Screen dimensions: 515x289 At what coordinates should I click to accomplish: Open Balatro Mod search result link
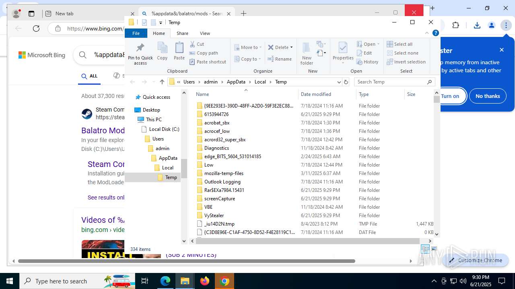click(103, 130)
